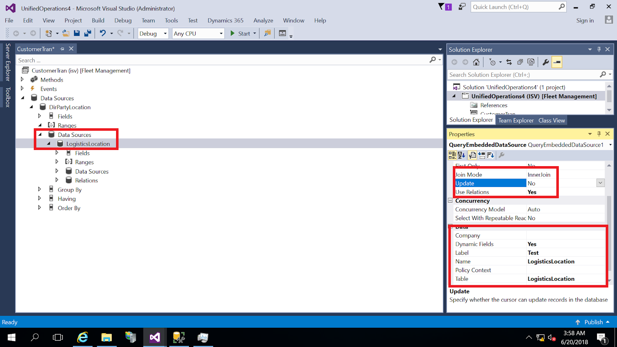Collapse the LogisticsLocation node

[49, 143]
